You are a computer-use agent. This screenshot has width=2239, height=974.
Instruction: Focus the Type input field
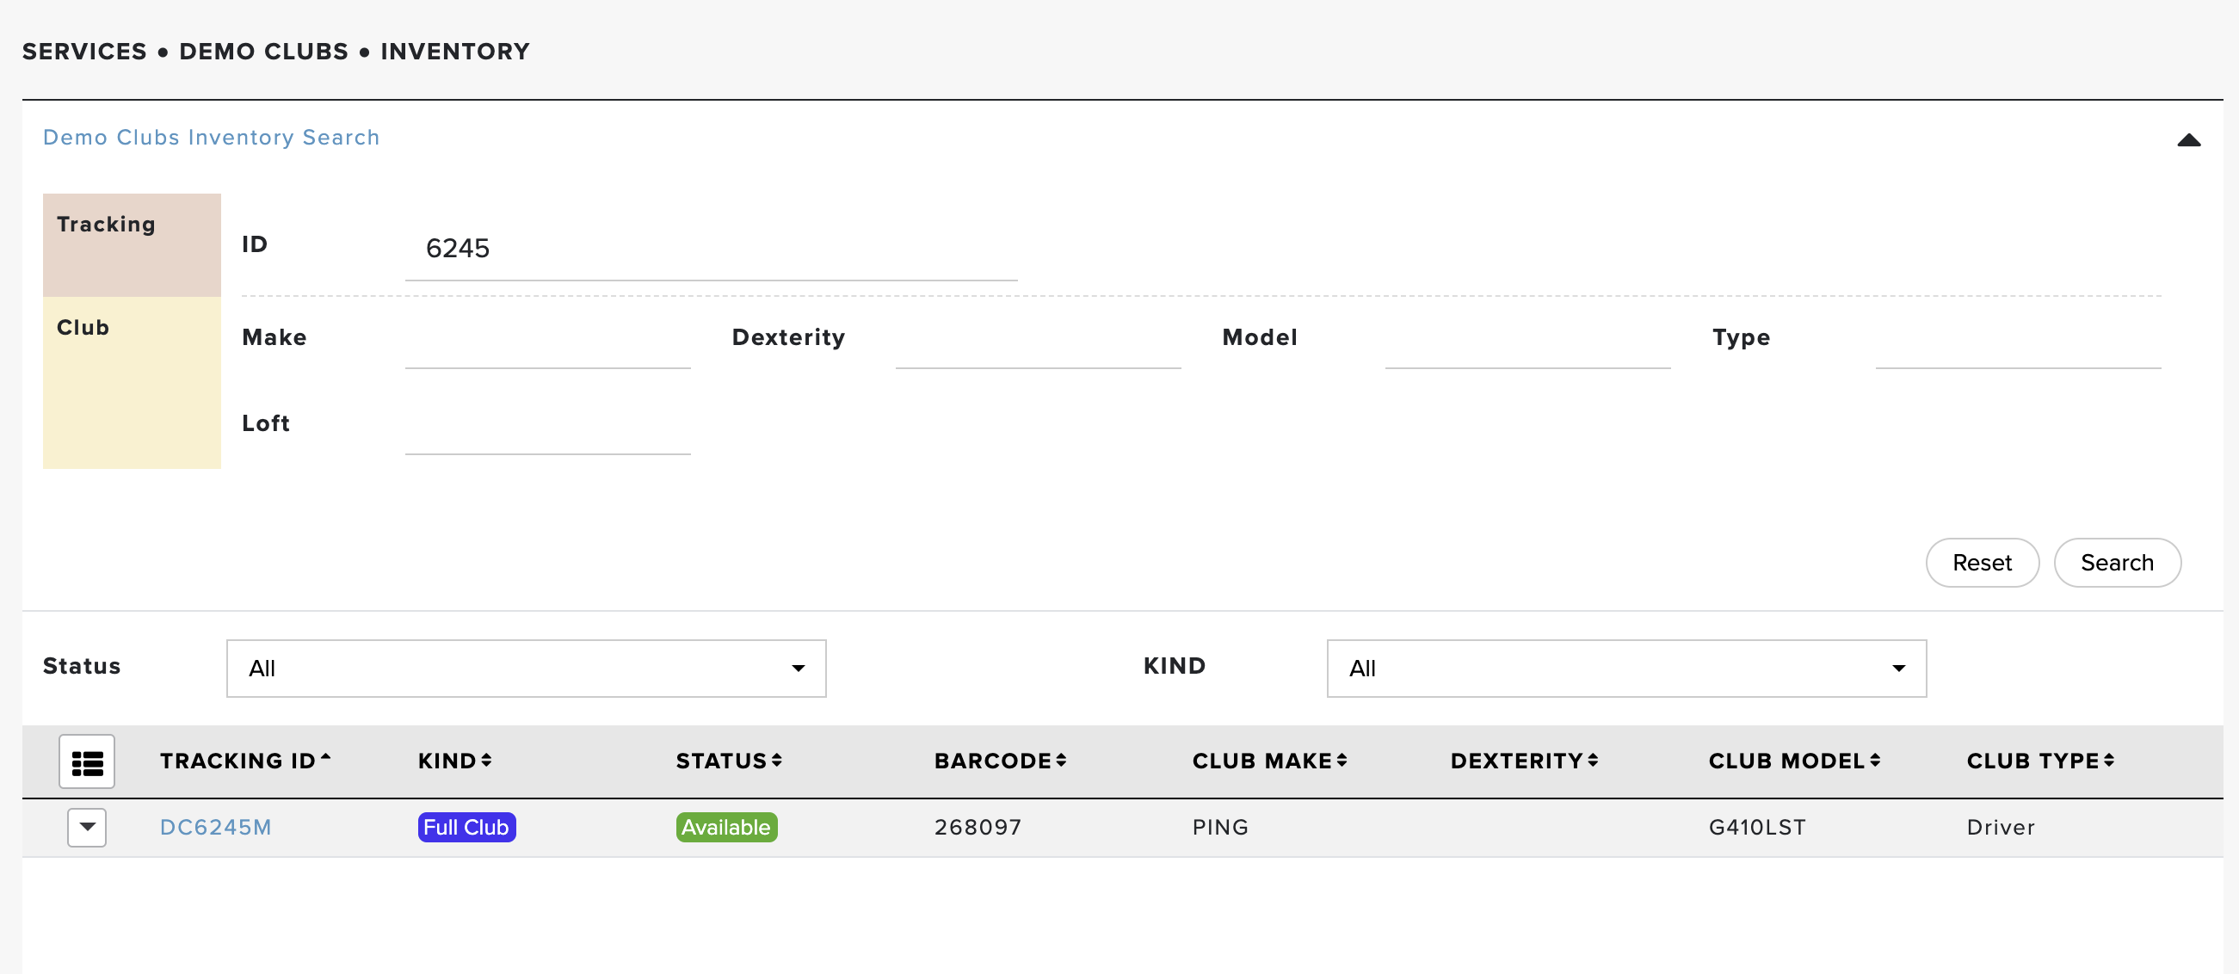[2017, 341]
